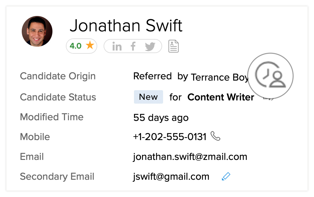Screen dimensions: 314x197
Task: Click the 55 days ago modified time
Action: (161, 117)
